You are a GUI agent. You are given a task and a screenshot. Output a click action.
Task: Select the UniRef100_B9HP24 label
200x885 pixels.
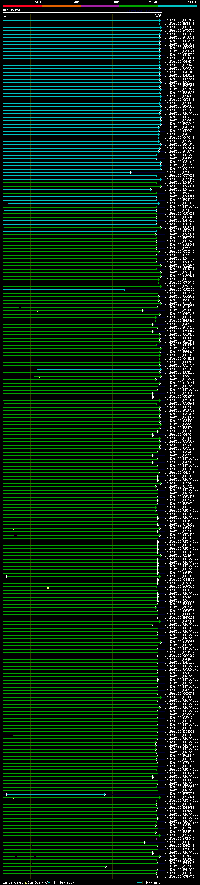click(x=179, y=183)
